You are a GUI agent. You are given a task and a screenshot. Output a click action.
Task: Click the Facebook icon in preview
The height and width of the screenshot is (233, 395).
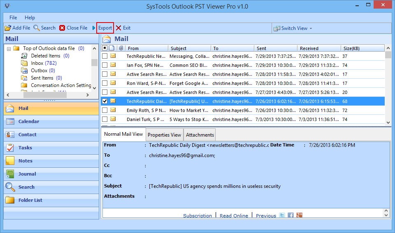(291, 215)
